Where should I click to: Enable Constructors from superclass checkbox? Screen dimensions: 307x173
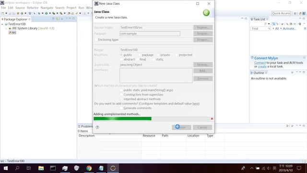(121, 95)
